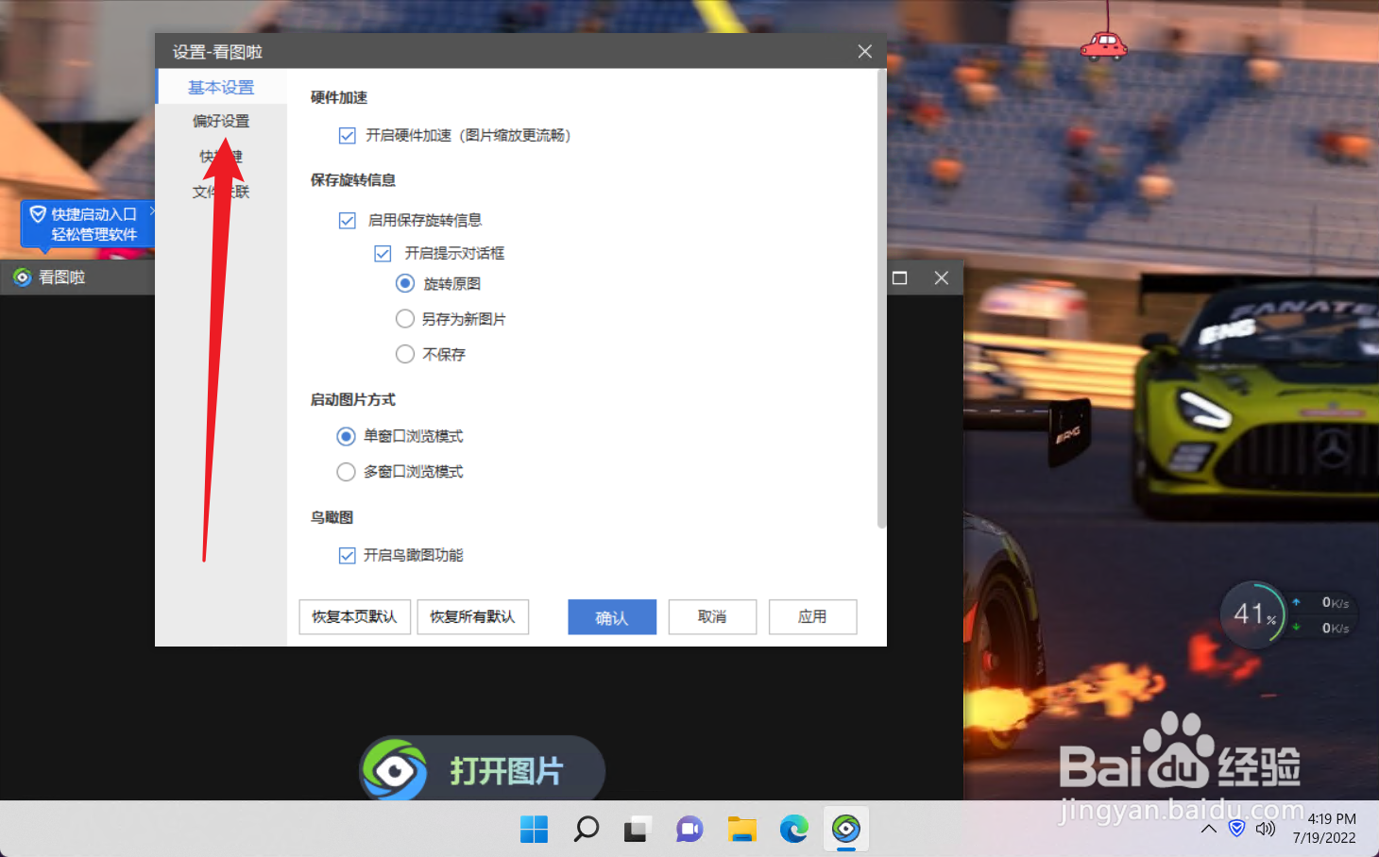Open the Windows Start menu
The width and height of the screenshot is (1379, 857).
pyautogui.click(x=534, y=830)
